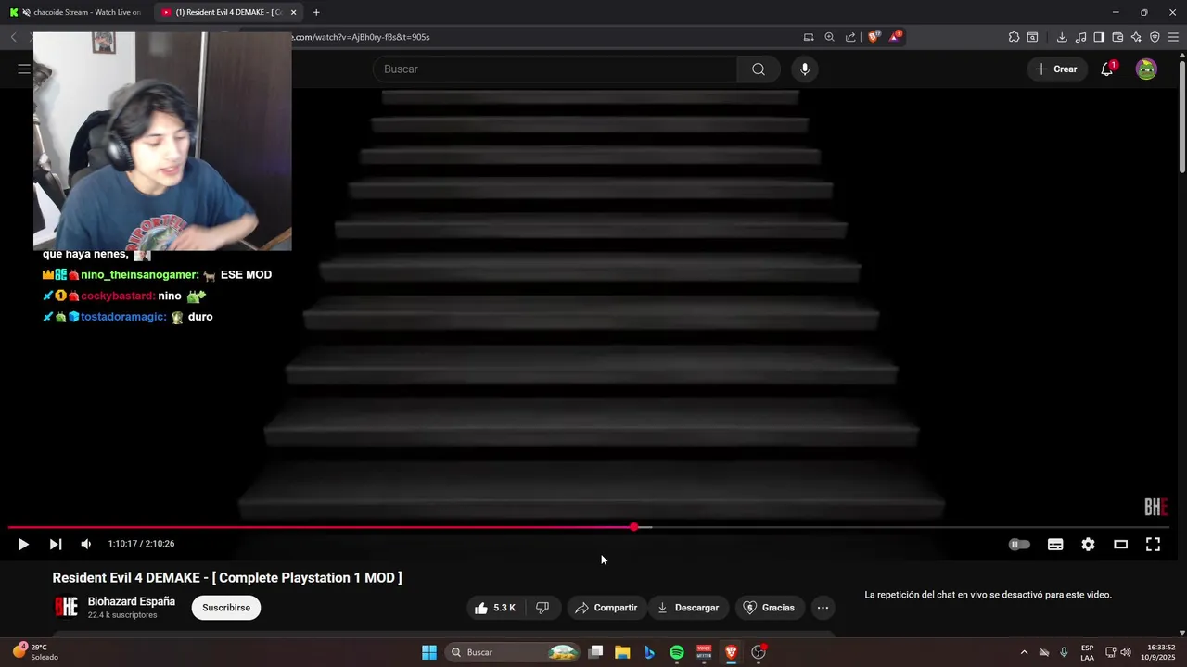Open Brave Shields lion icon
Image resolution: width=1187 pixels, height=667 pixels.
pyautogui.click(x=874, y=37)
